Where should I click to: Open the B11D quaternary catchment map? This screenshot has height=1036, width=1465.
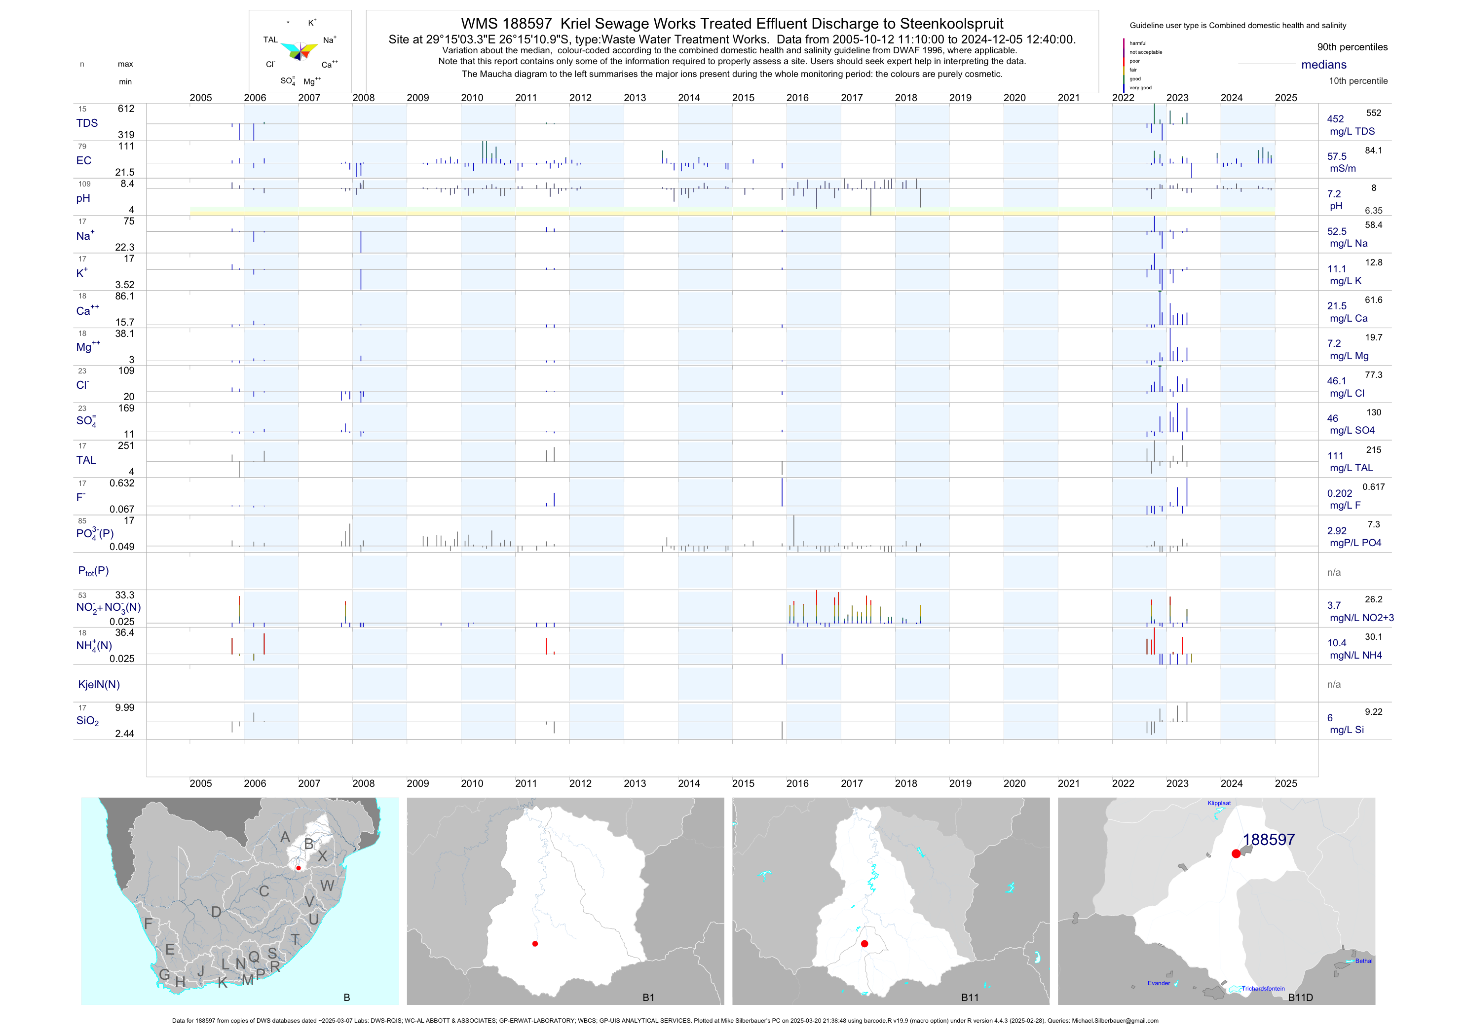(x=1216, y=901)
